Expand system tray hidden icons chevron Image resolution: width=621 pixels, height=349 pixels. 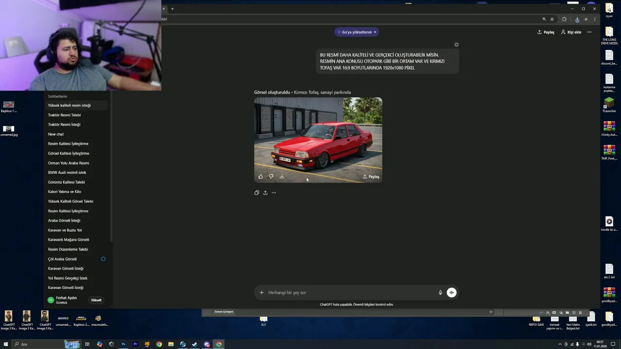click(x=560, y=344)
